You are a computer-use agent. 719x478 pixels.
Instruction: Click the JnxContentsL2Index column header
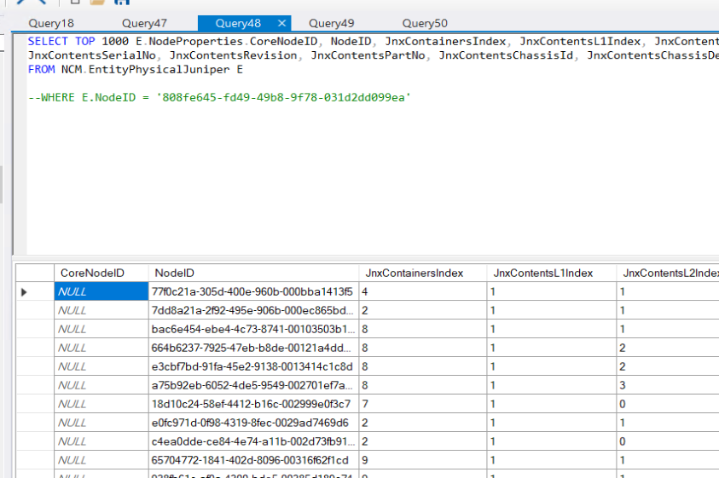[x=668, y=274]
